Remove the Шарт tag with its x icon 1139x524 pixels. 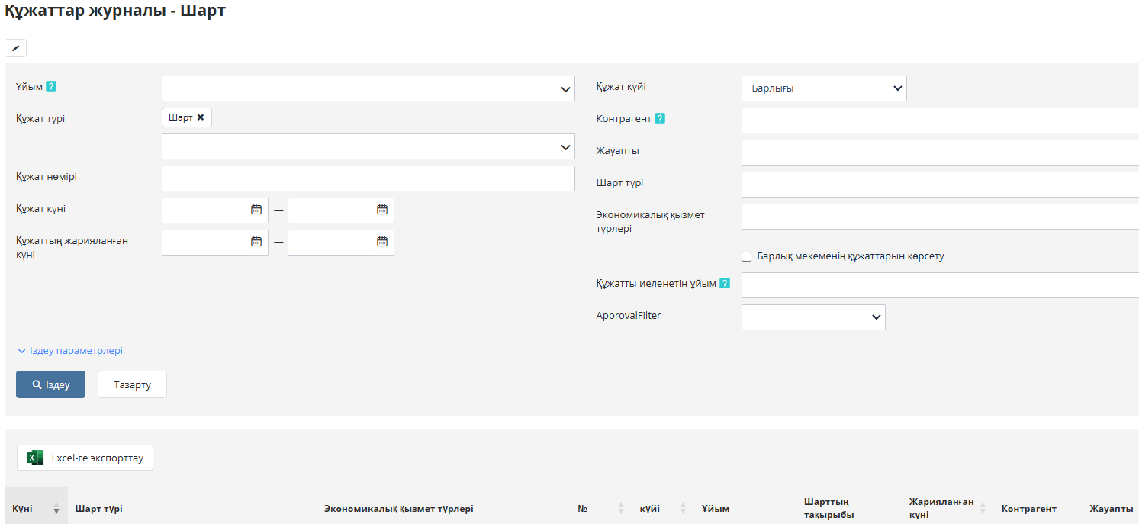pos(201,117)
